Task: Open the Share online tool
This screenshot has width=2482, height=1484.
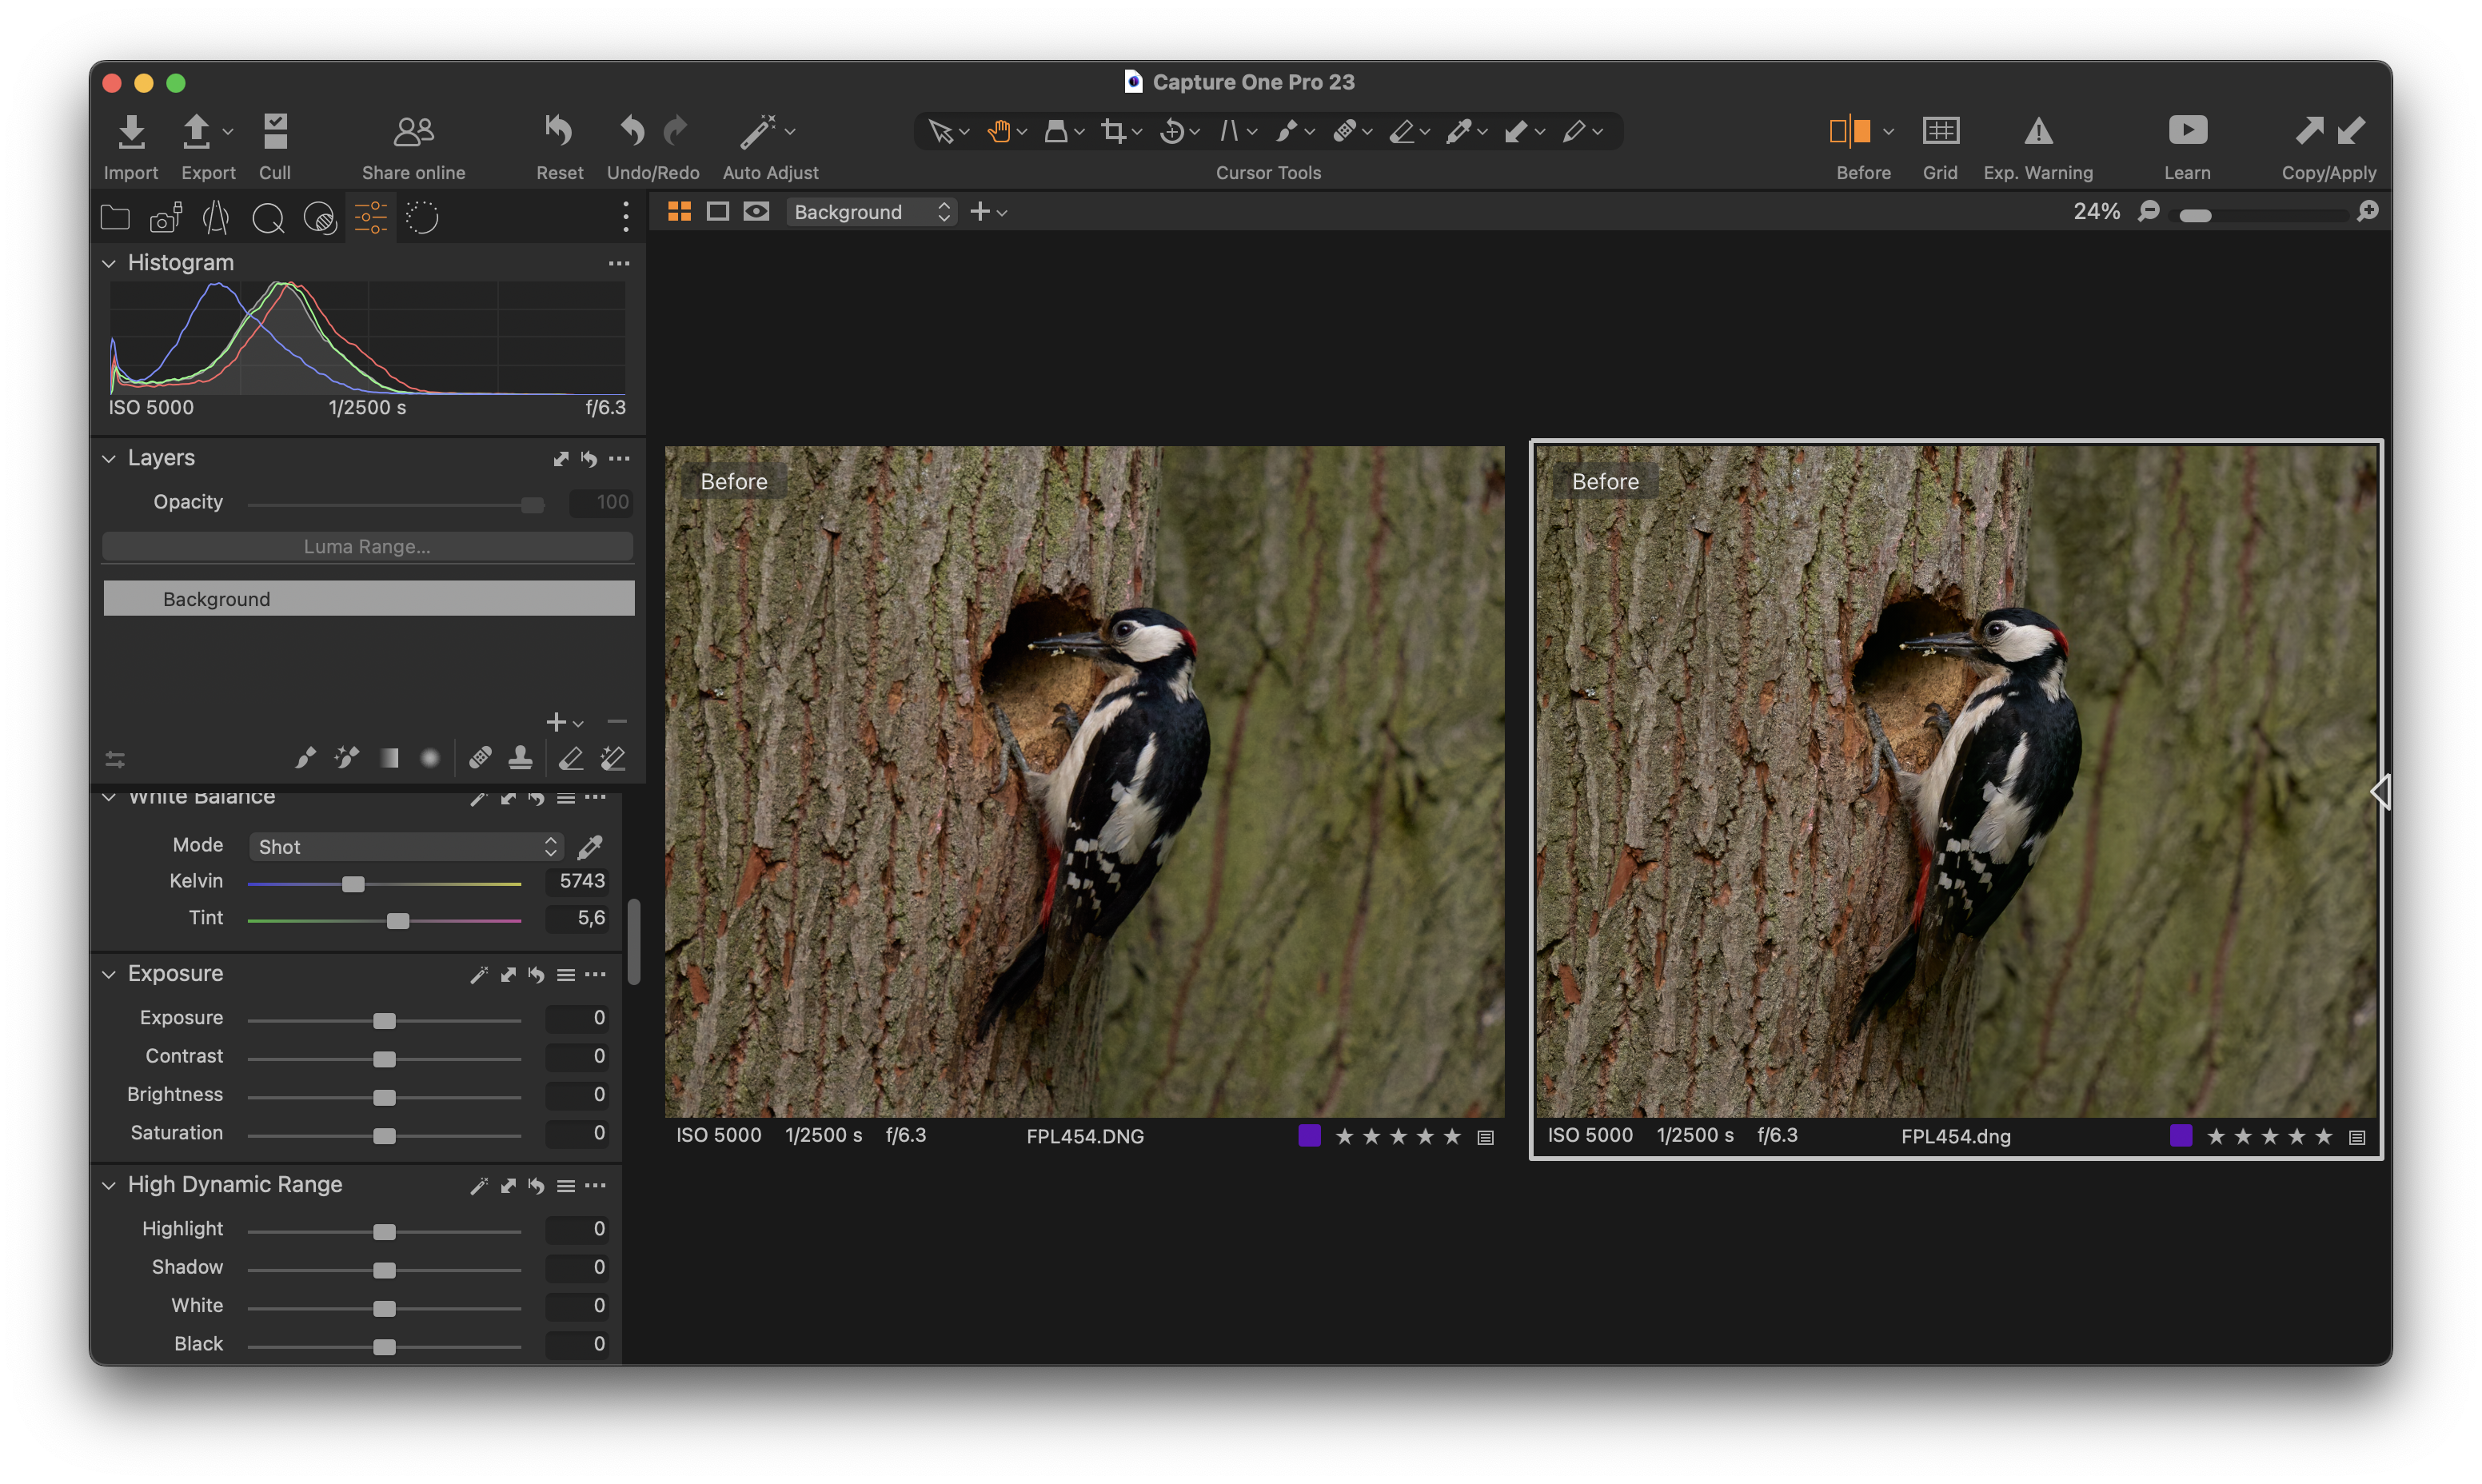Action: tap(413, 132)
